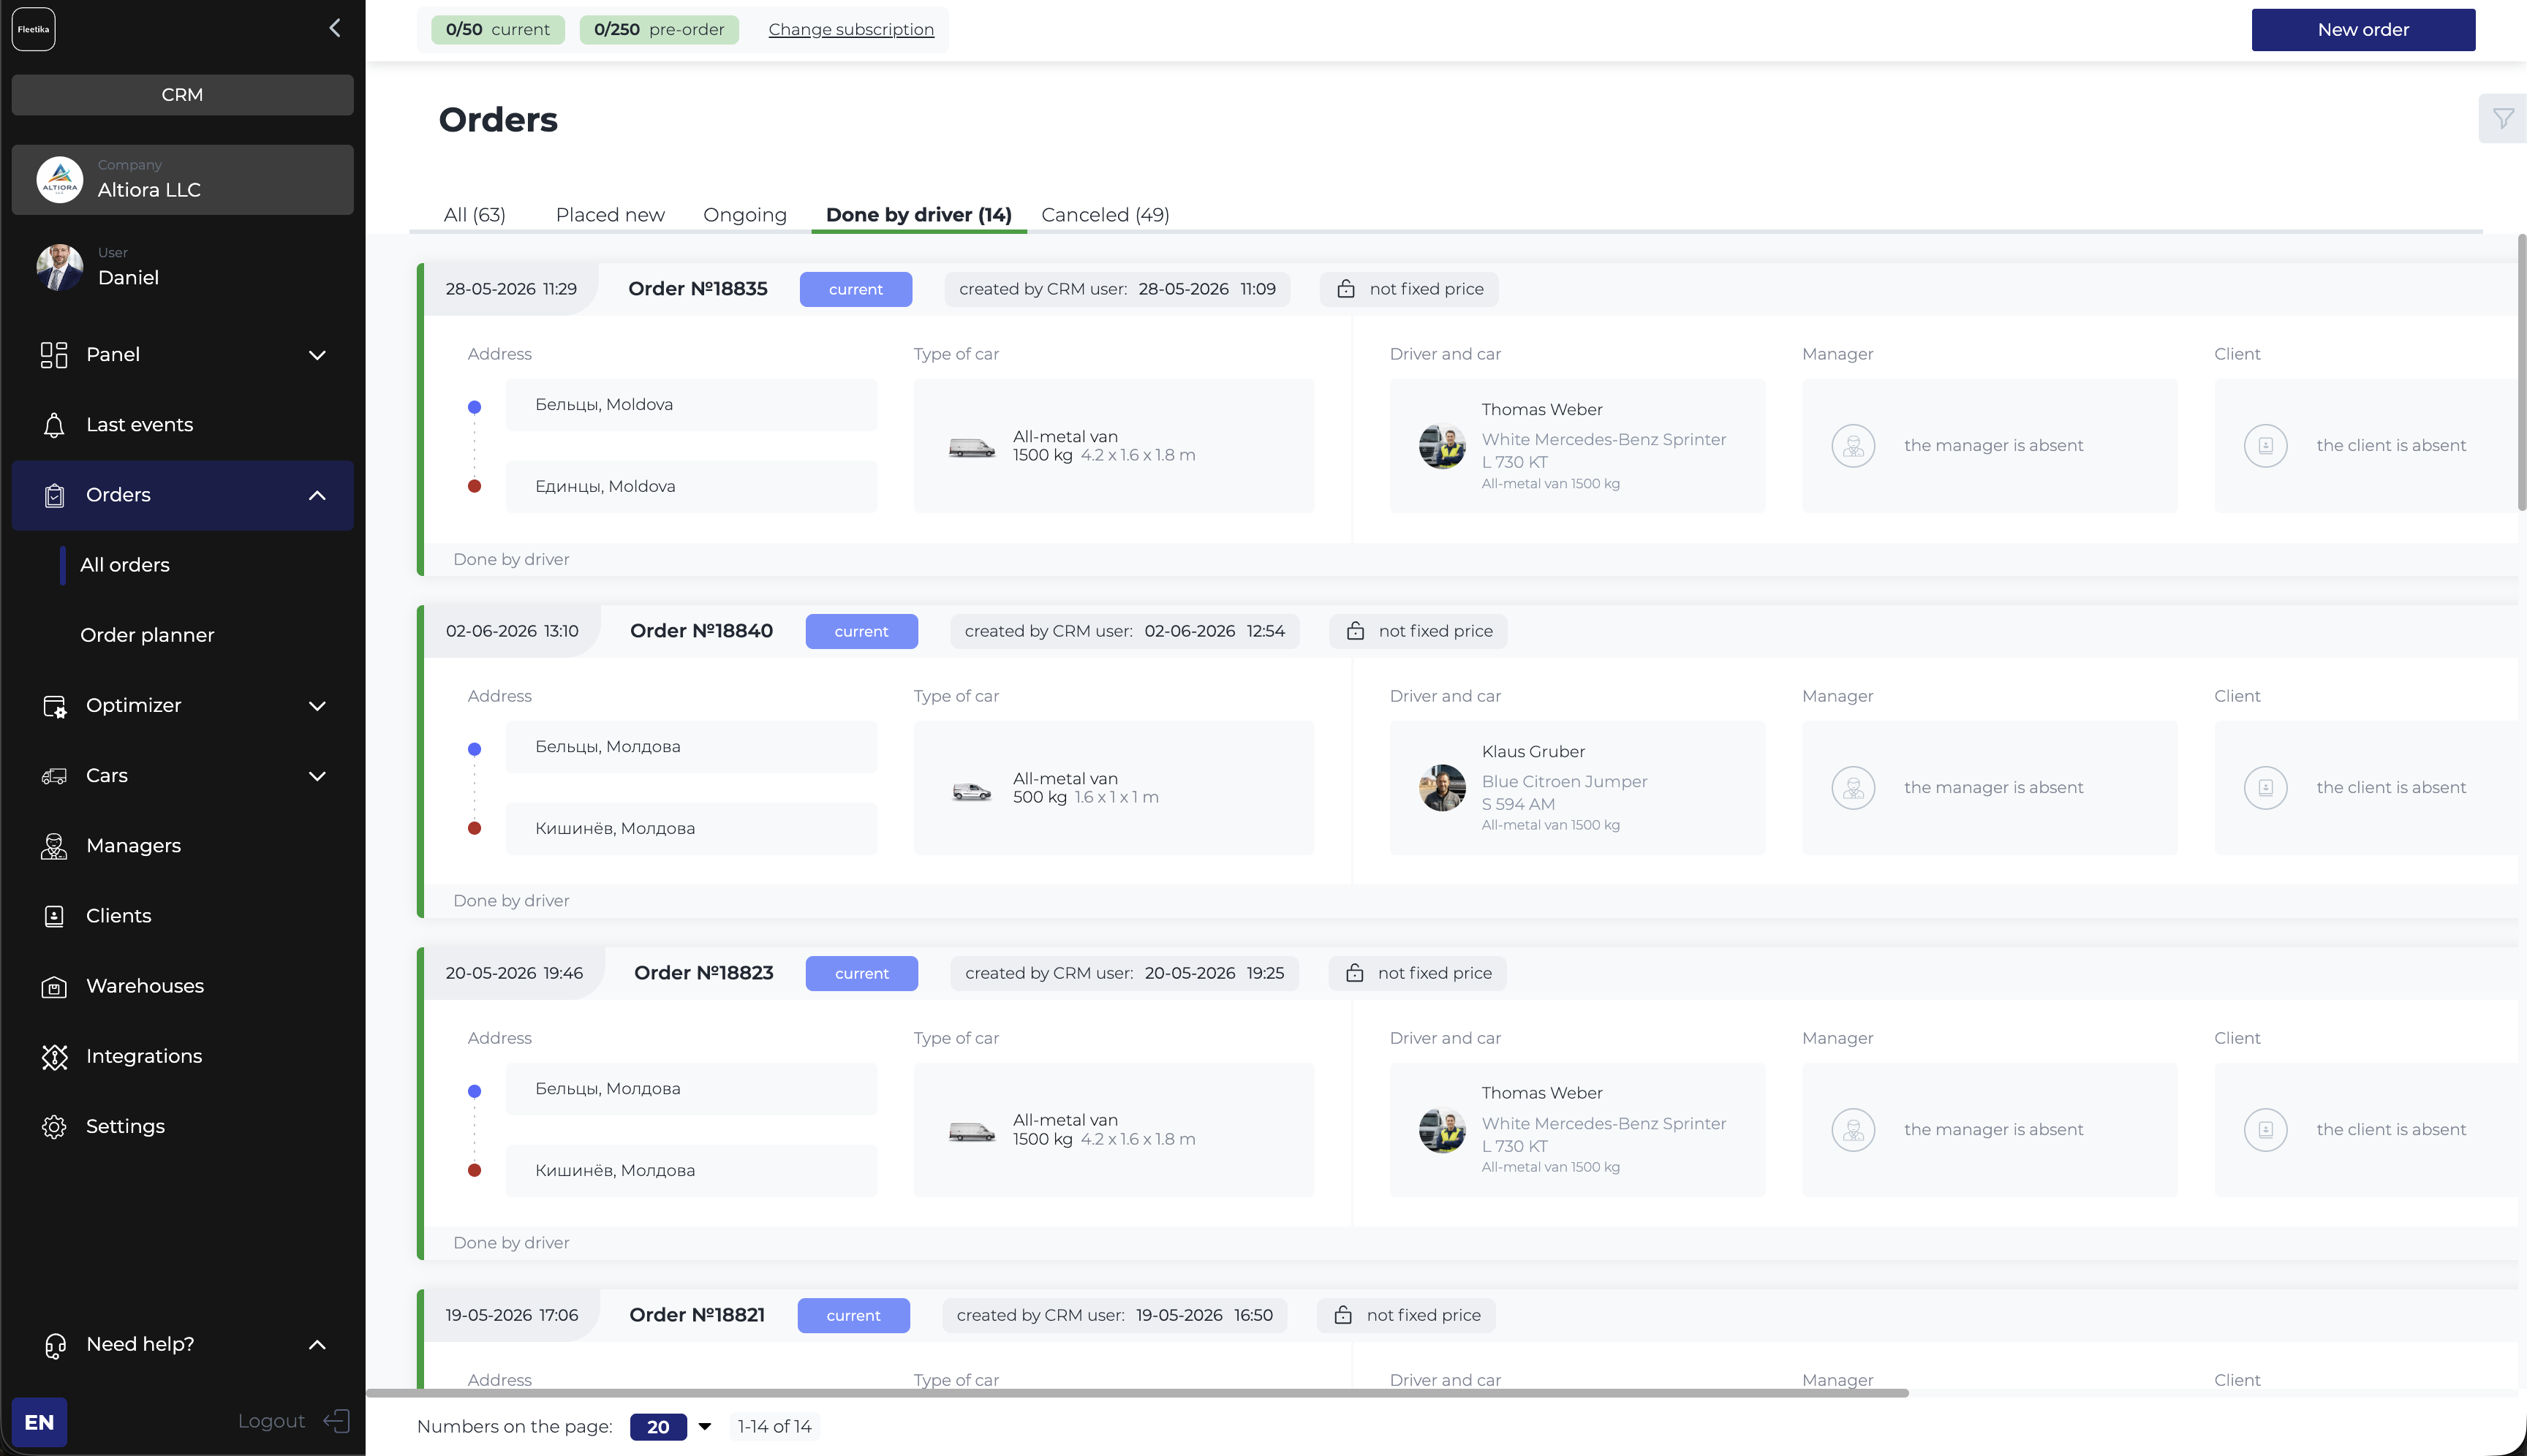This screenshot has width=2527, height=1456.
Task: Click Klaus Gruber's driver photo
Action: coord(1442,788)
